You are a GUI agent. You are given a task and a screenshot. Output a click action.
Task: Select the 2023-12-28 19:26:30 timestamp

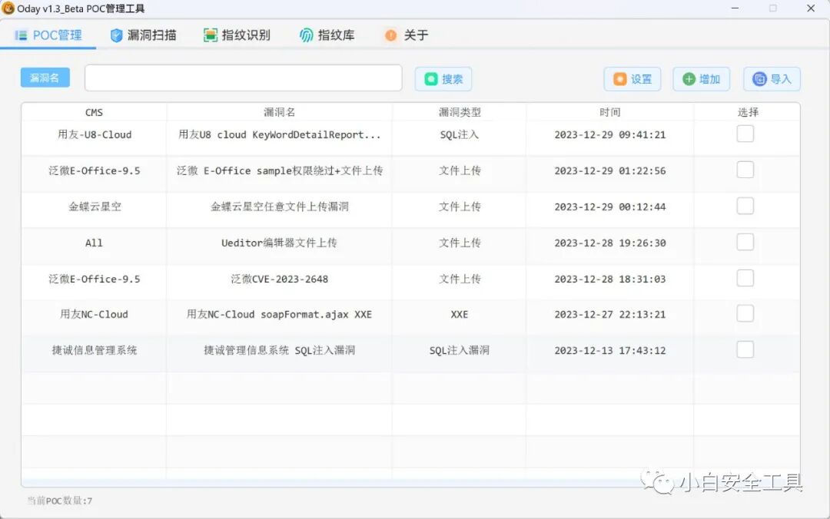(x=609, y=243)
